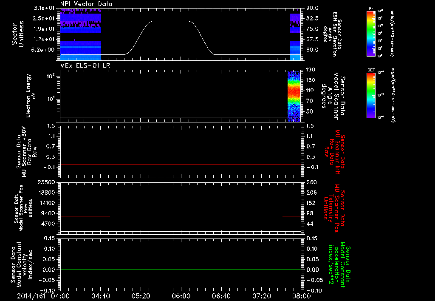Image resolution: width=435 pixels, height=301 pixels.
Task: Click the 'Electron Energy eV' axis label
Action: pyautogui.click(x=31, y=96)
